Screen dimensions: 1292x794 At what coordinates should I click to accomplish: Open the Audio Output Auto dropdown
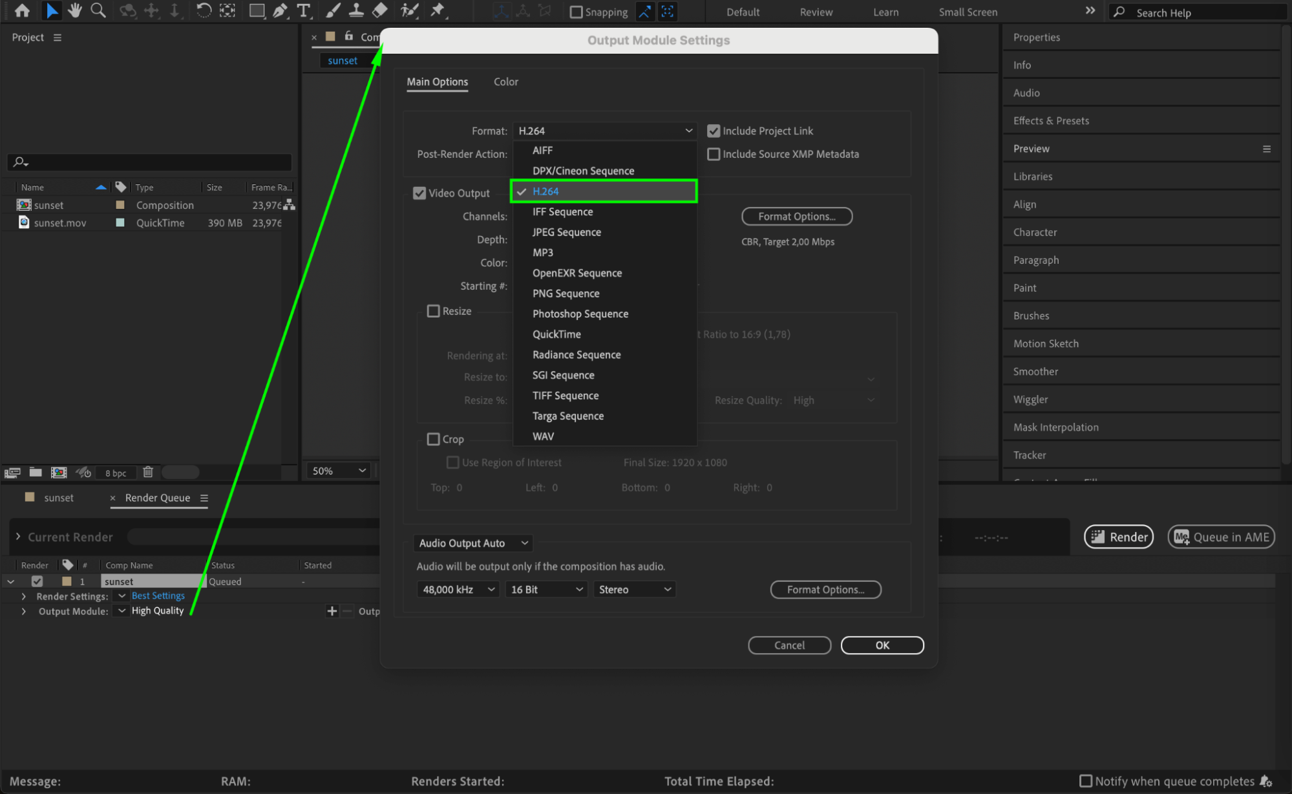(x=474, y=543)
